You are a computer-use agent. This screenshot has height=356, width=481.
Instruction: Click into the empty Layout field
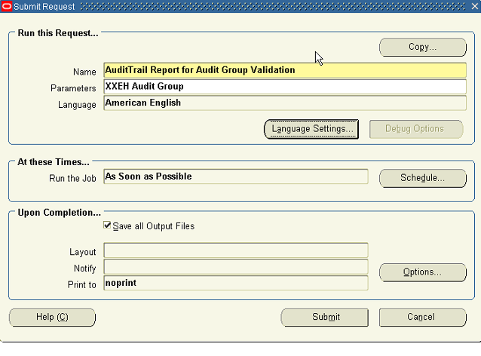pyautogui.click(x=235, y=250)
